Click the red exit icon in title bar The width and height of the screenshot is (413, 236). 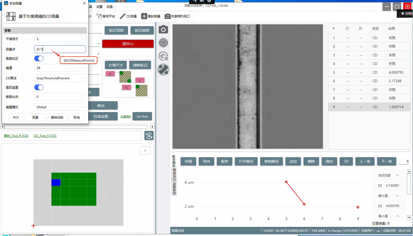point(407,6)
